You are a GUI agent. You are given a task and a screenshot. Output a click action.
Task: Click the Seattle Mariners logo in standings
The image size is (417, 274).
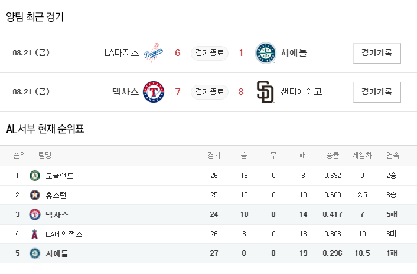pos(34,253)
